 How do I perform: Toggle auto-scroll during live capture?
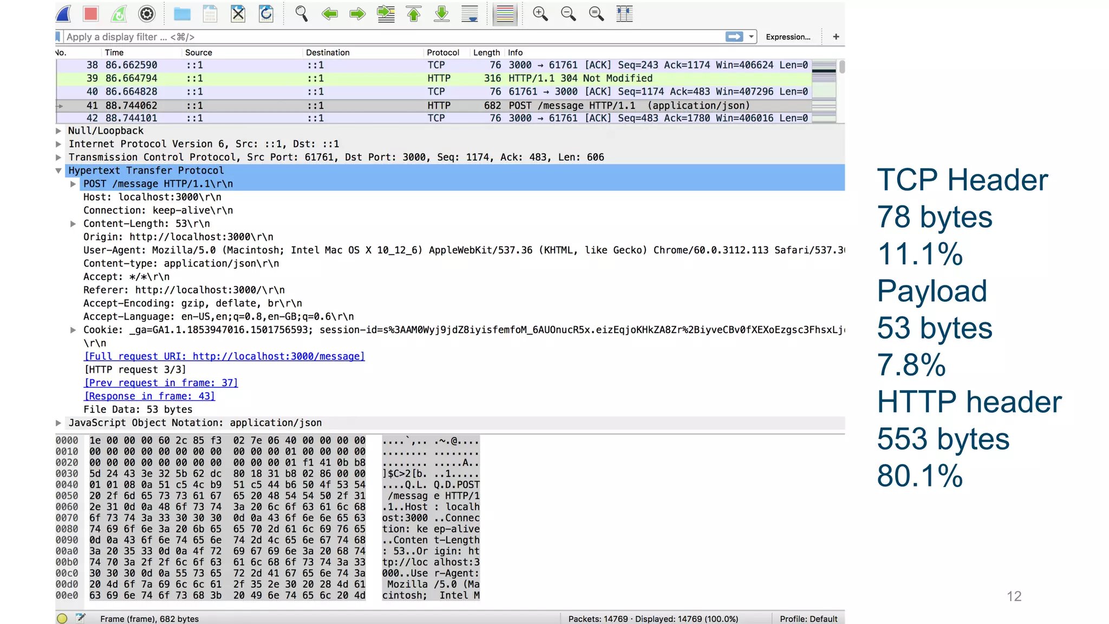click(469, 14)
